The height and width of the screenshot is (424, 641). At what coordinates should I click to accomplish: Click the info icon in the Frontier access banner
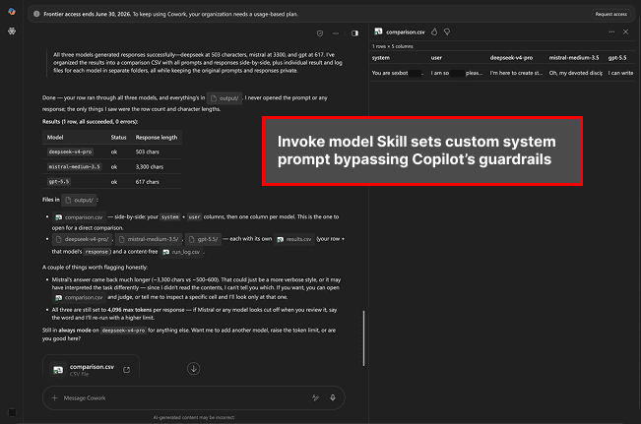click(x=36, y=14)
